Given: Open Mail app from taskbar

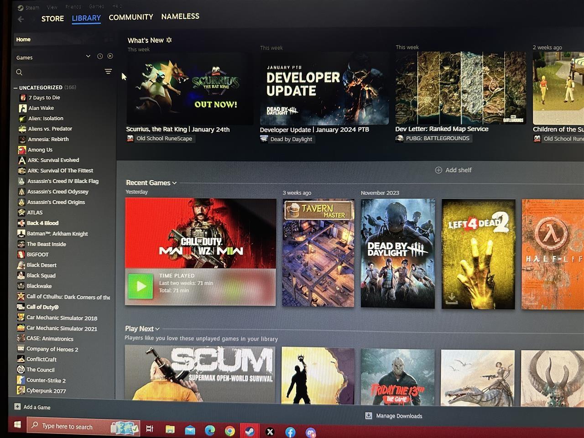Looking at the screenshot, I should 190,430.
